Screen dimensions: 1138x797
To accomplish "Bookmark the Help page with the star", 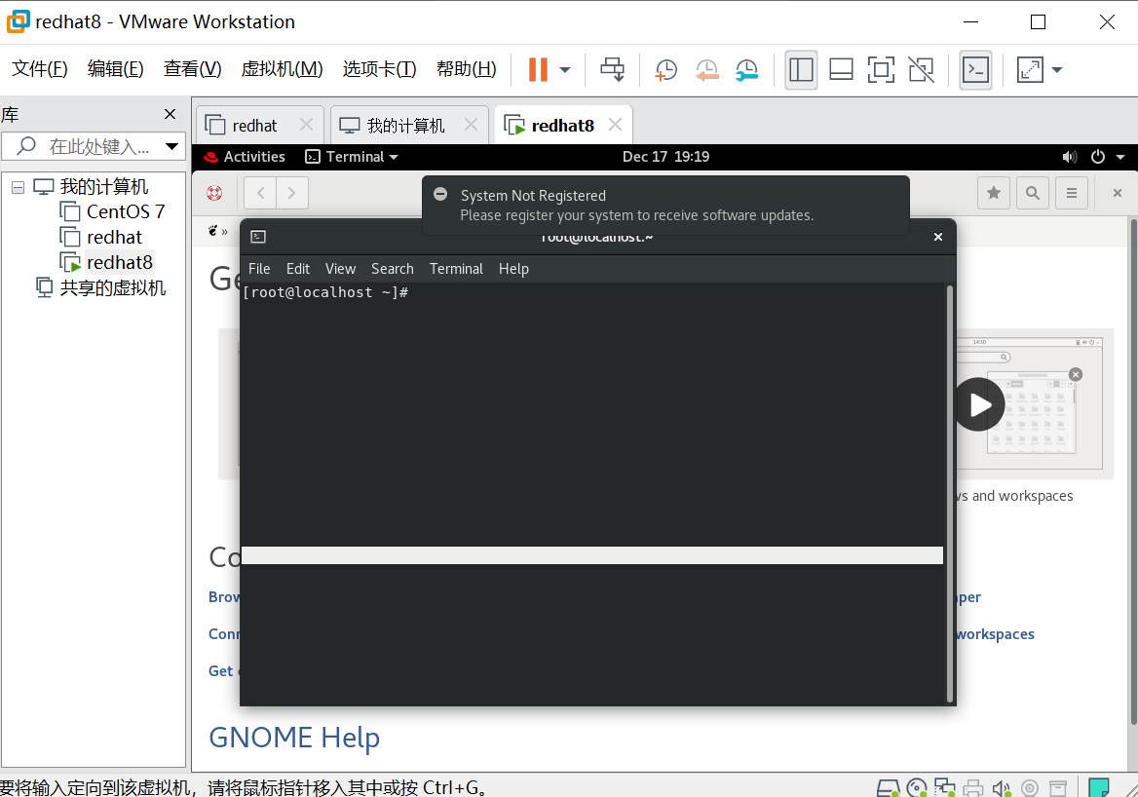I will tap(994, 193).
